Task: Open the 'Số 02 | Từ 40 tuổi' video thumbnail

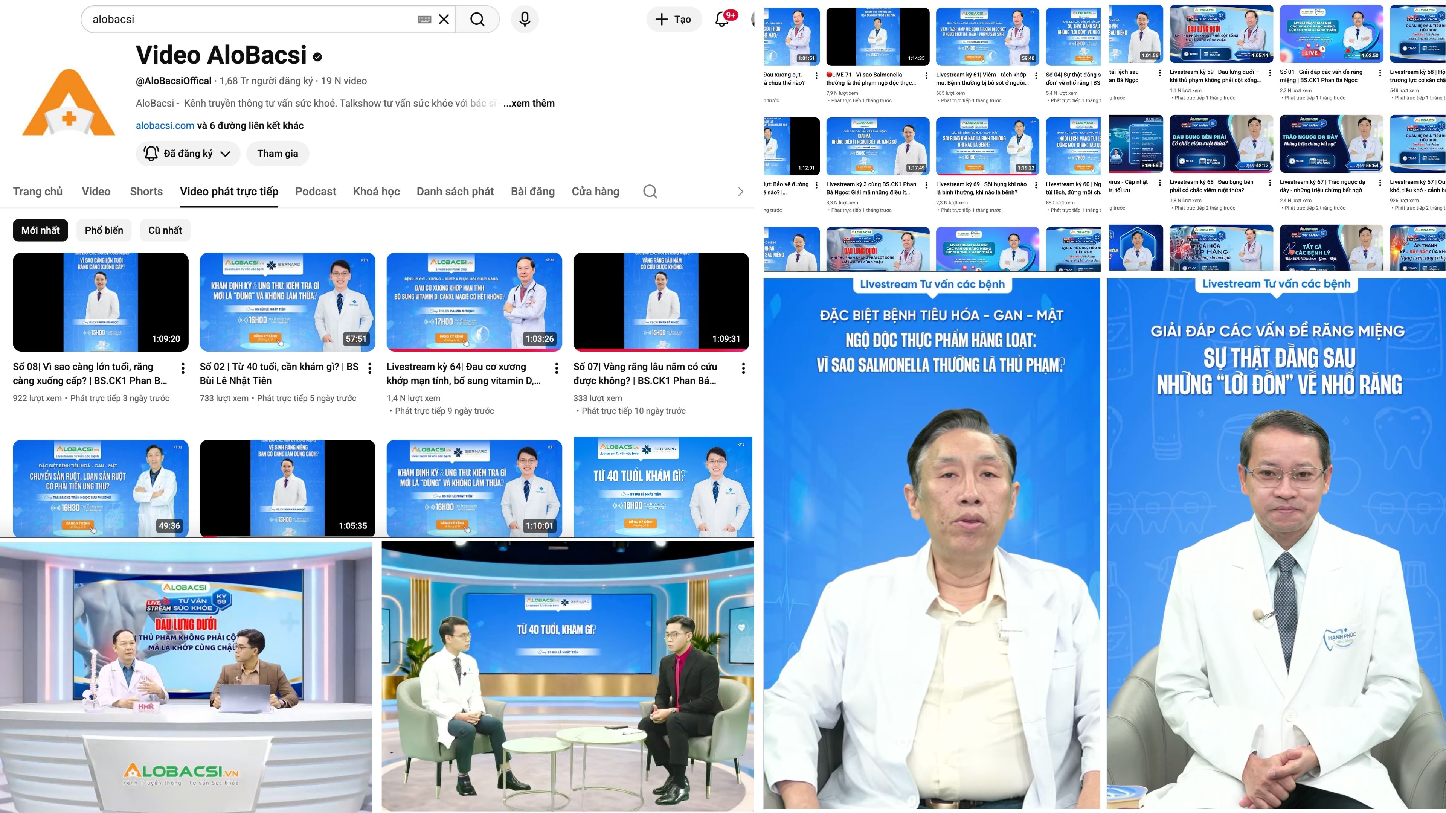Action: point(287,302)
